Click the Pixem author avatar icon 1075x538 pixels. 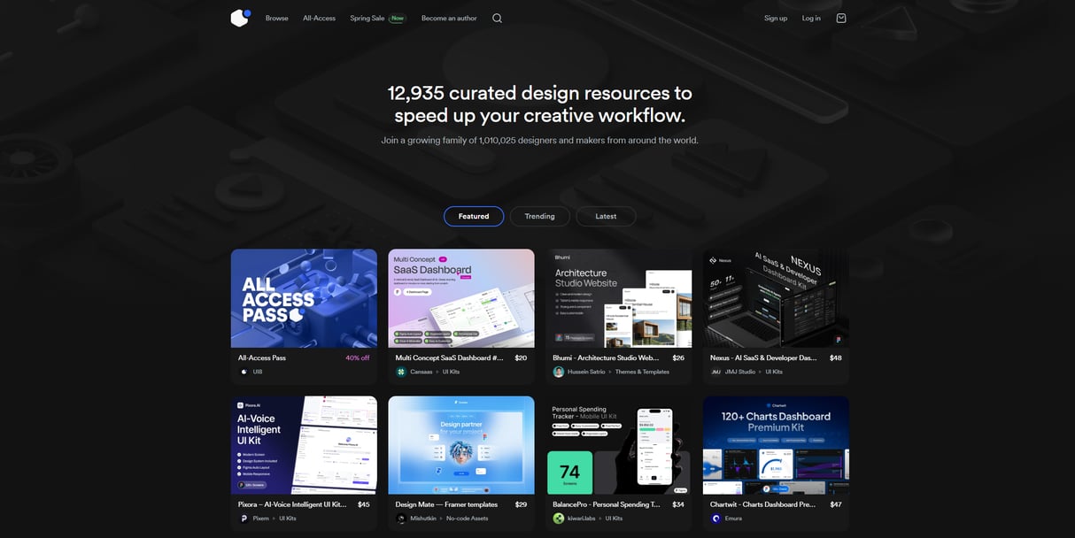pos(244,519)
